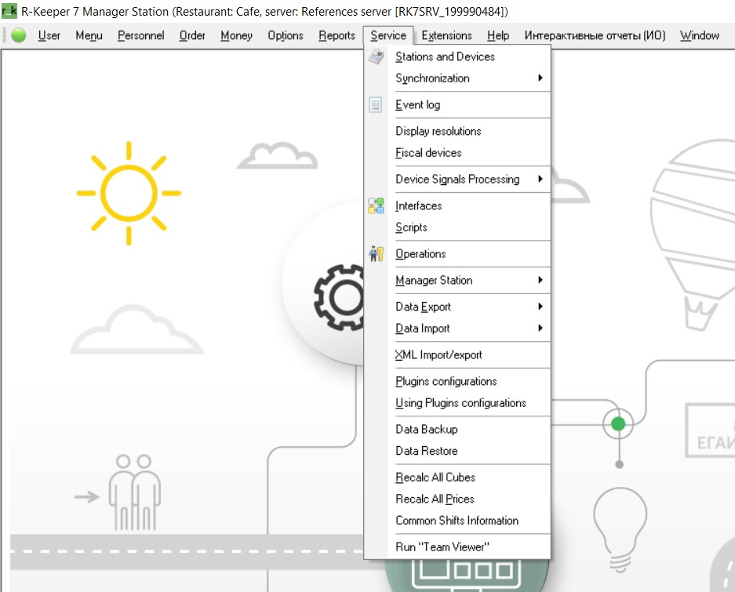
Task: Close the open Service menu
Action: (388, 35)
